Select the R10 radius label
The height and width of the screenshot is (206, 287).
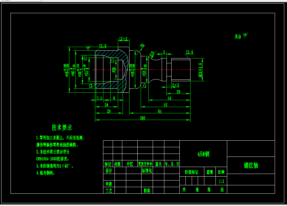pyautogui.click(x=152, y=54)
